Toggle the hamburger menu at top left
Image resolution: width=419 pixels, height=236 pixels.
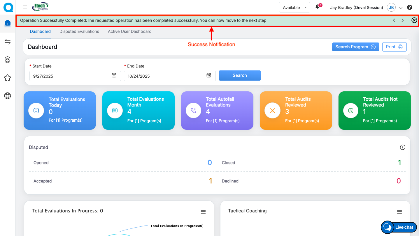[25, 7]
